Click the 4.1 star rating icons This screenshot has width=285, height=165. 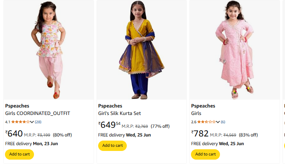tap(20, 122)
